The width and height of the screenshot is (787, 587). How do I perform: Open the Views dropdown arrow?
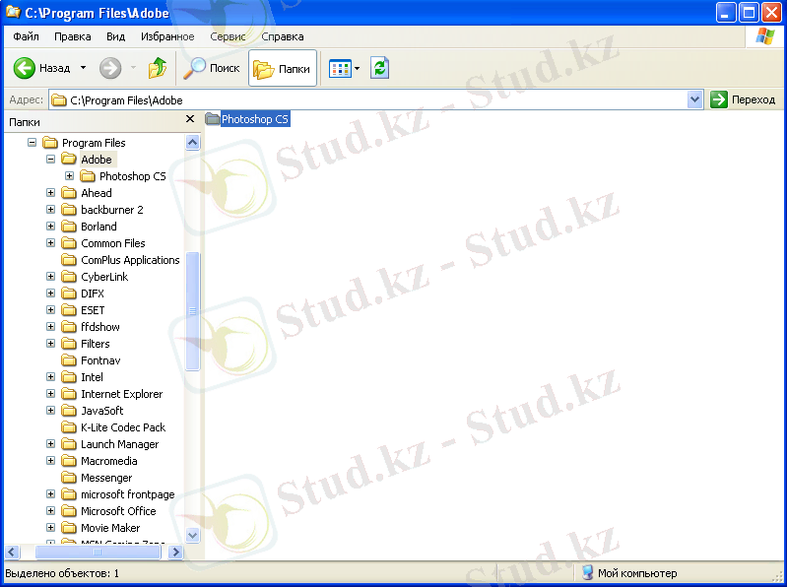pos(357,68)
